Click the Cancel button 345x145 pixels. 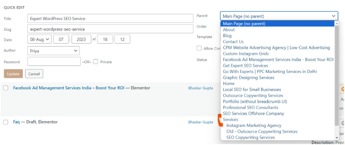click(34, 74)
